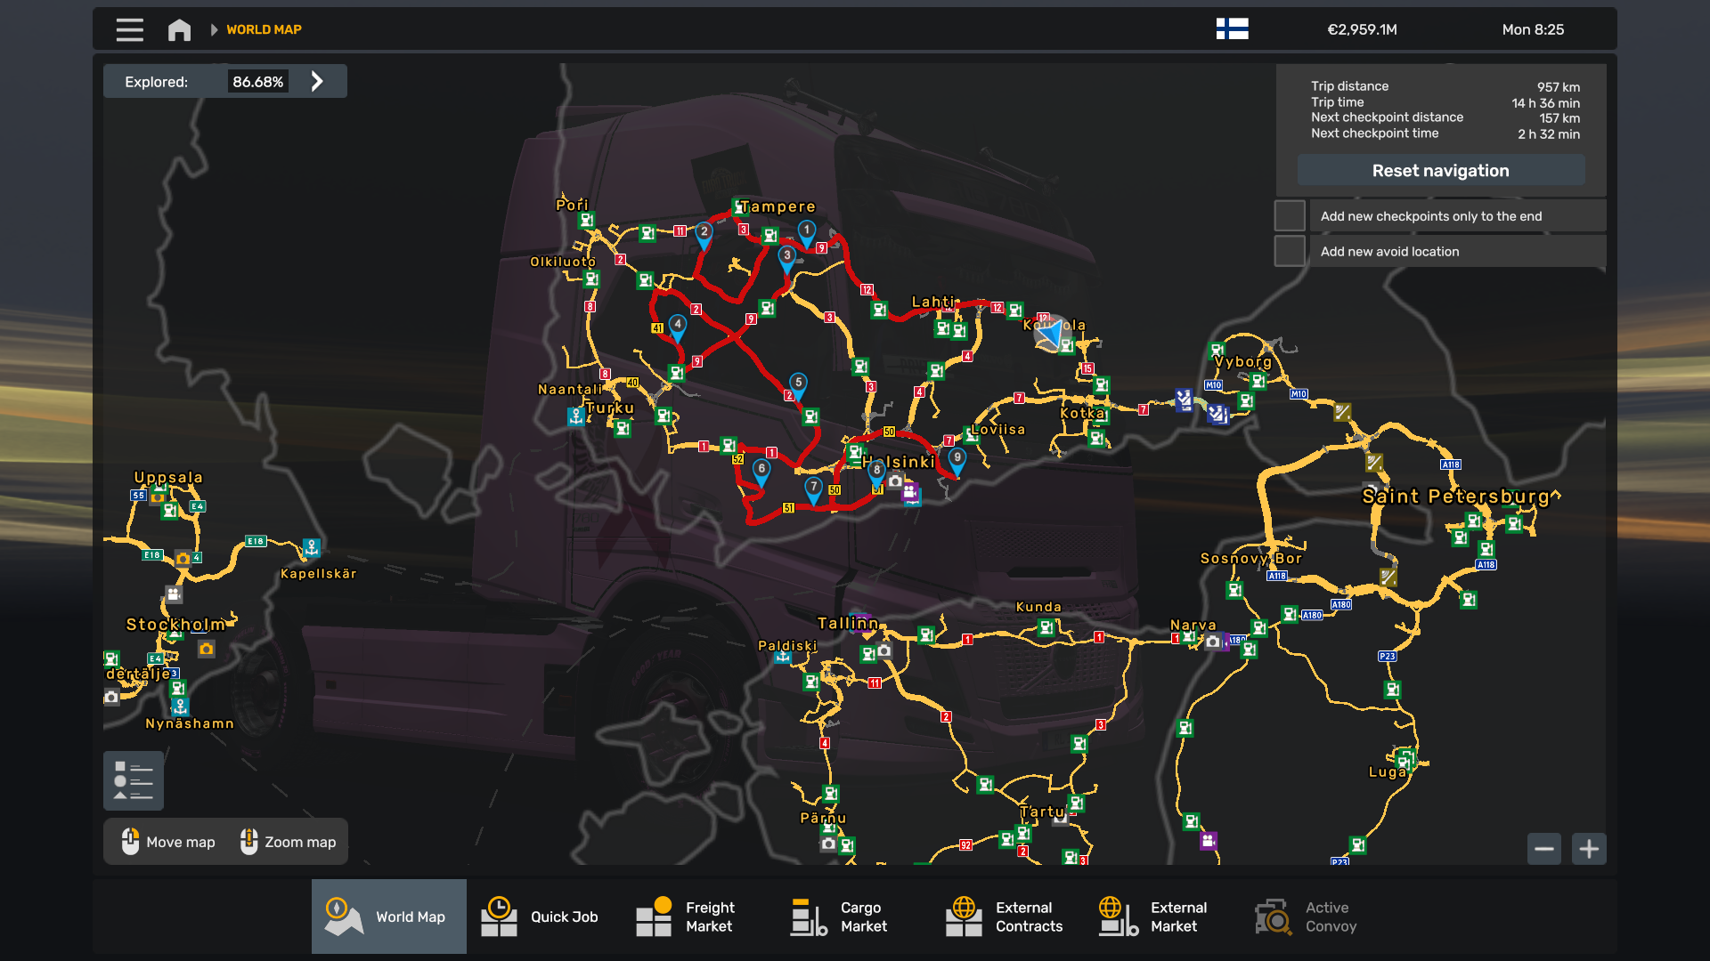This screenshot has height=961, width=1710.
Task: Click the garage icon near Sosnovy Bor
Action: click(x=1234, y=589)
